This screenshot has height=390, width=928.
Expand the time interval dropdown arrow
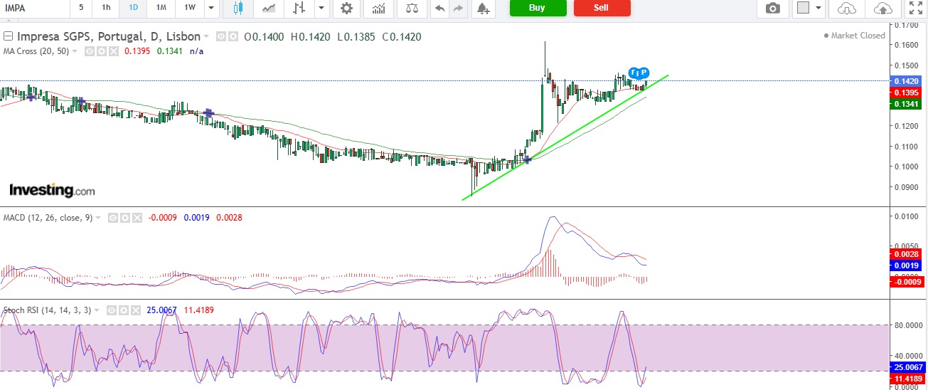click(x=210, y=9)
